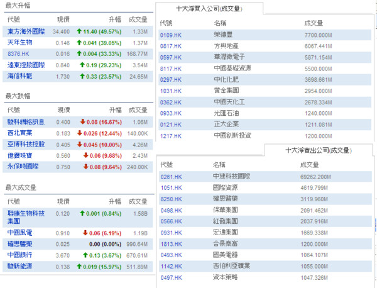Image resolution: width=377 pixels, height=288 pixels.
Task: Open 確思醫藥 in the 最大成交量 list
Action: click(x=19, y=244)
